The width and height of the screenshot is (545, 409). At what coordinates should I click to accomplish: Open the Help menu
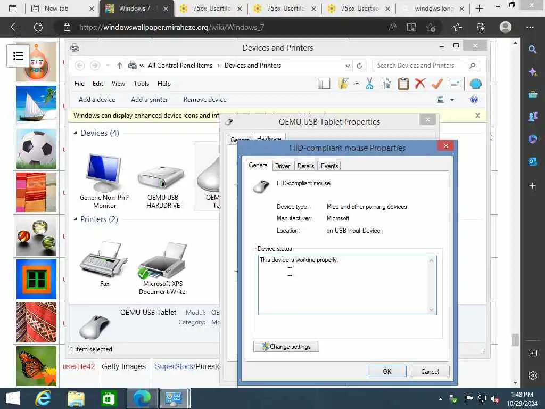click(x=164, y=84)
